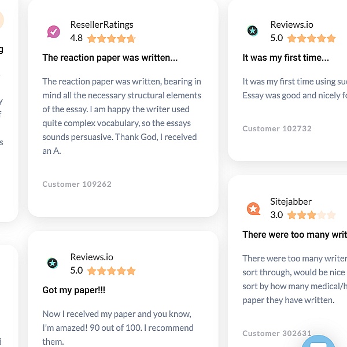Image resolution: width=347 pixels, height=347 pixels.
Task: Click the 'Got my paper!!!' review title
Action: tap(74, 290)
